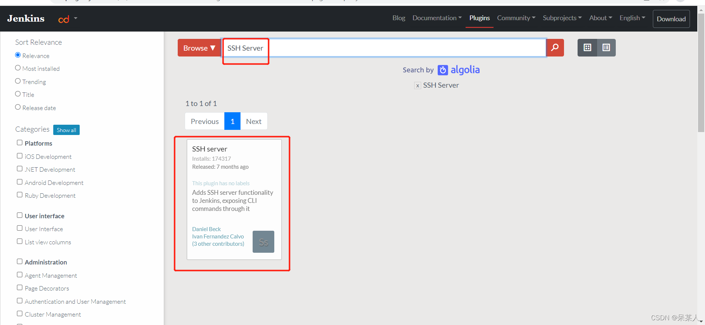Click the page vertical scrollbar

coord(701,73)
